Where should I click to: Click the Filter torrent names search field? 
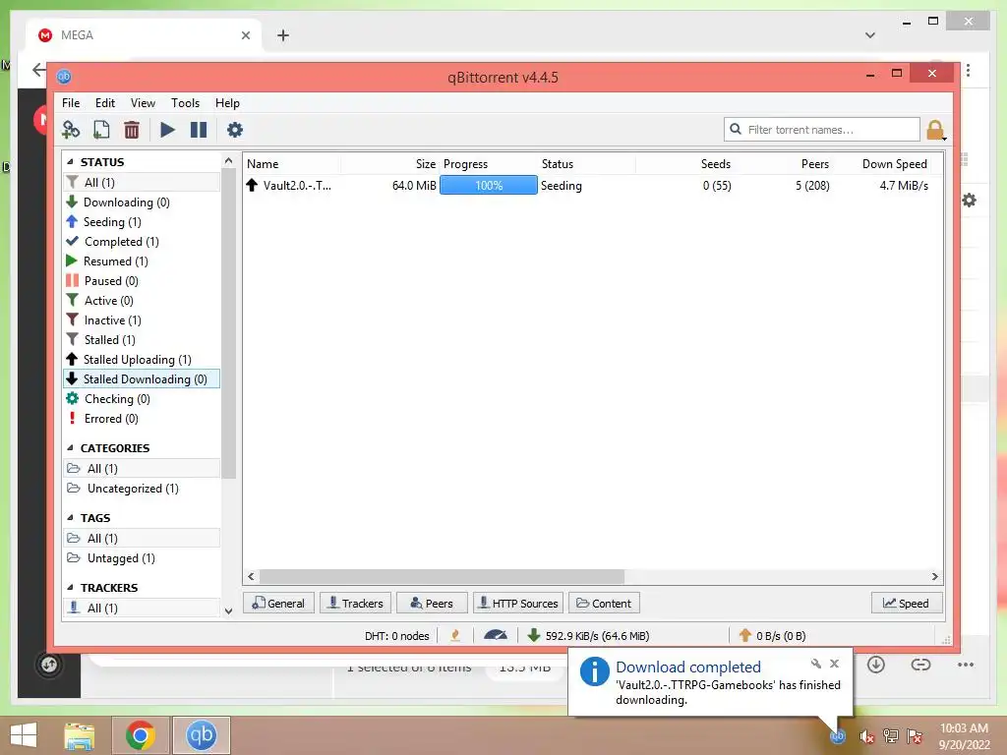click(822, 129)
